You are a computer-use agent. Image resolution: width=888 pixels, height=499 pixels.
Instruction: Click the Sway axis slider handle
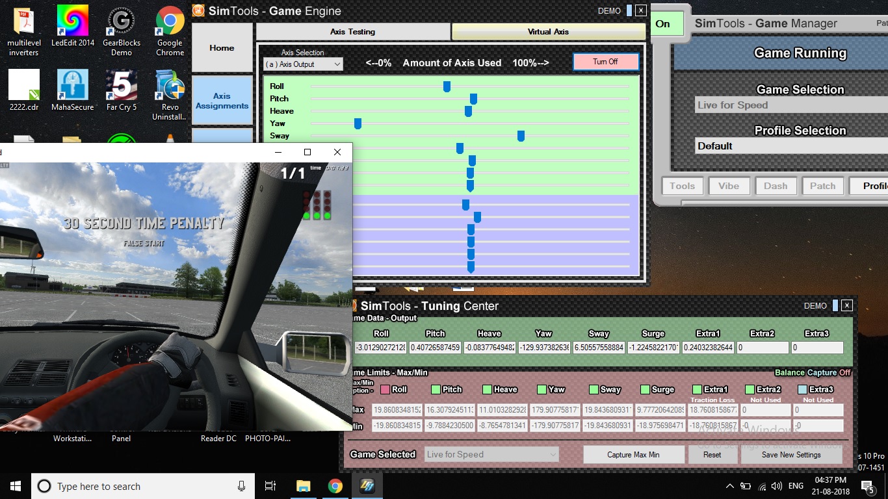[521, 136]
